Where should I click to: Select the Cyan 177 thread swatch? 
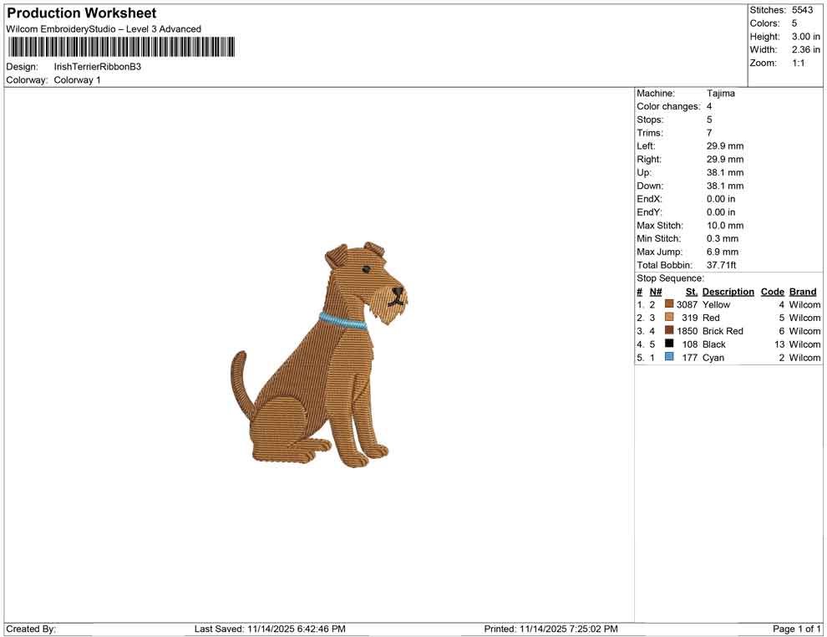(x=668, y=357)
